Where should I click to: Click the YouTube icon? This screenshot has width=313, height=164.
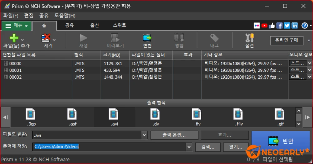tap(264, 26)
